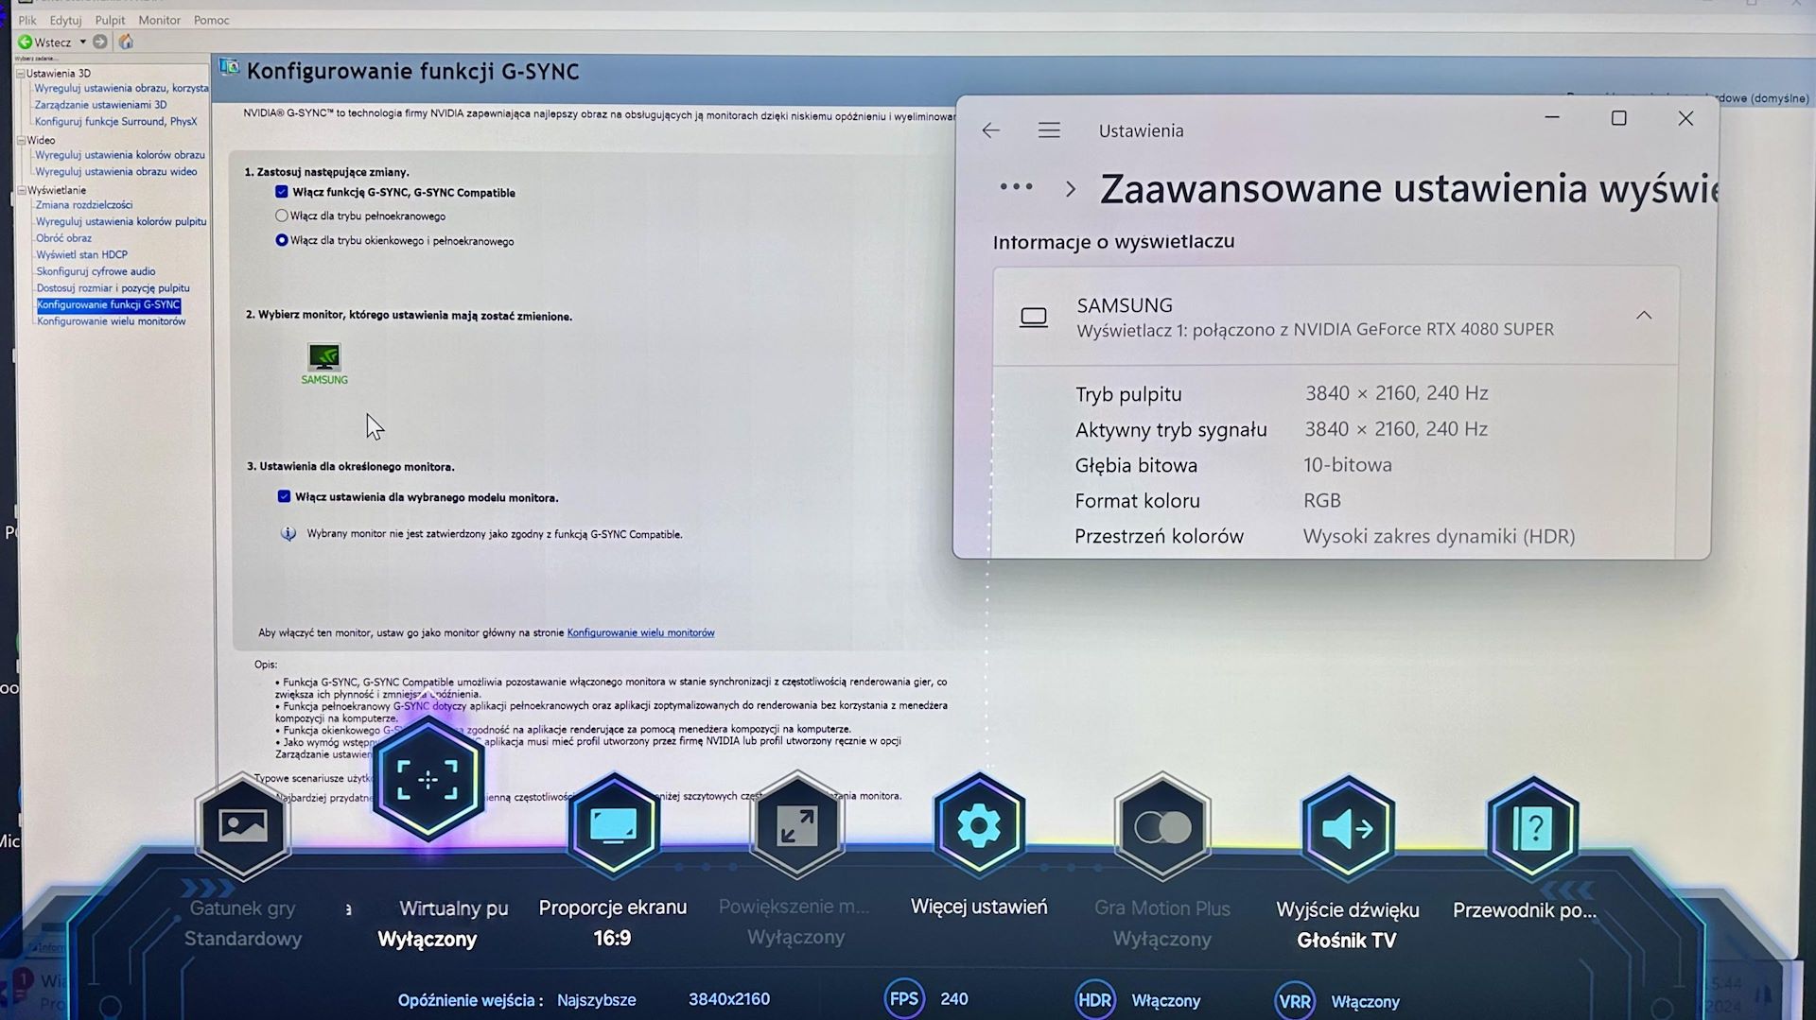
Task: Open Dostosuj rozmiar i pozycję pulpitu
Action: [113, 288]
